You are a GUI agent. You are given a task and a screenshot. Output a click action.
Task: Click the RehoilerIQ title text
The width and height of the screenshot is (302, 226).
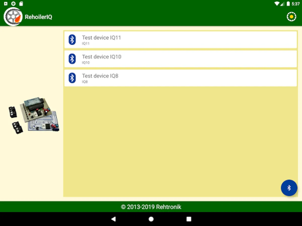(39, 17)
